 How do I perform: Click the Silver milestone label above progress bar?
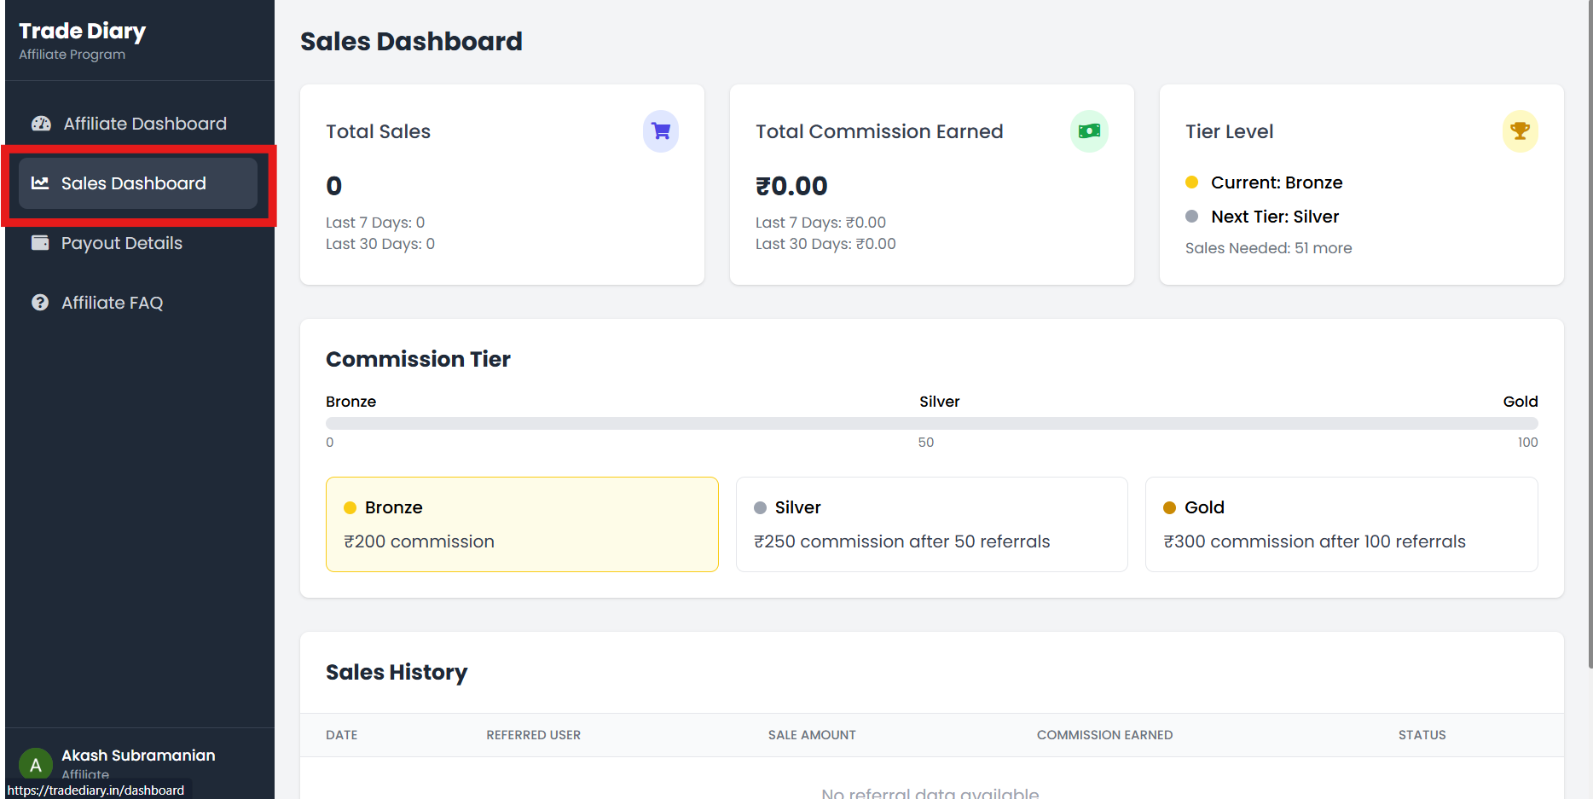coord(939,402)
